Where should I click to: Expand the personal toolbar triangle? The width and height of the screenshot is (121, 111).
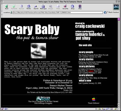pos(2,15)
